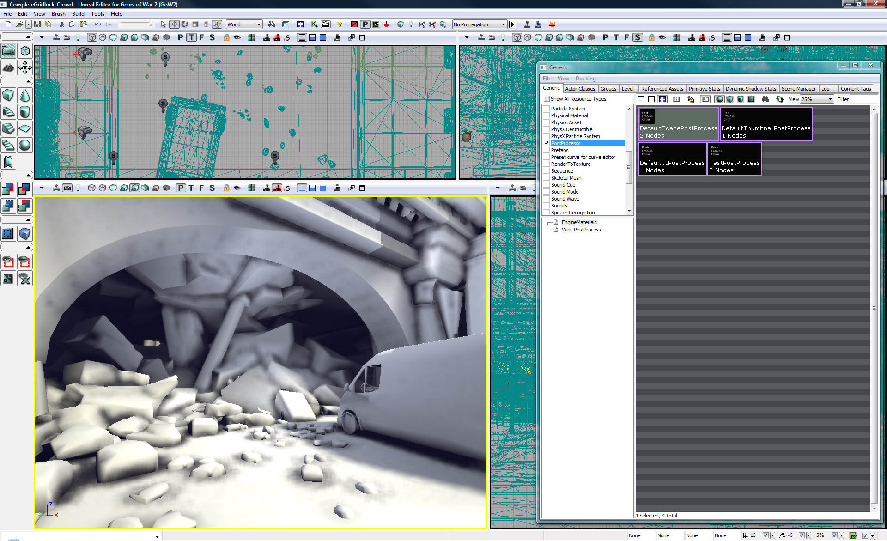This screenshot has height=541, width=887.
Task: Create a cone brush shape
Action: coord(25,96)
